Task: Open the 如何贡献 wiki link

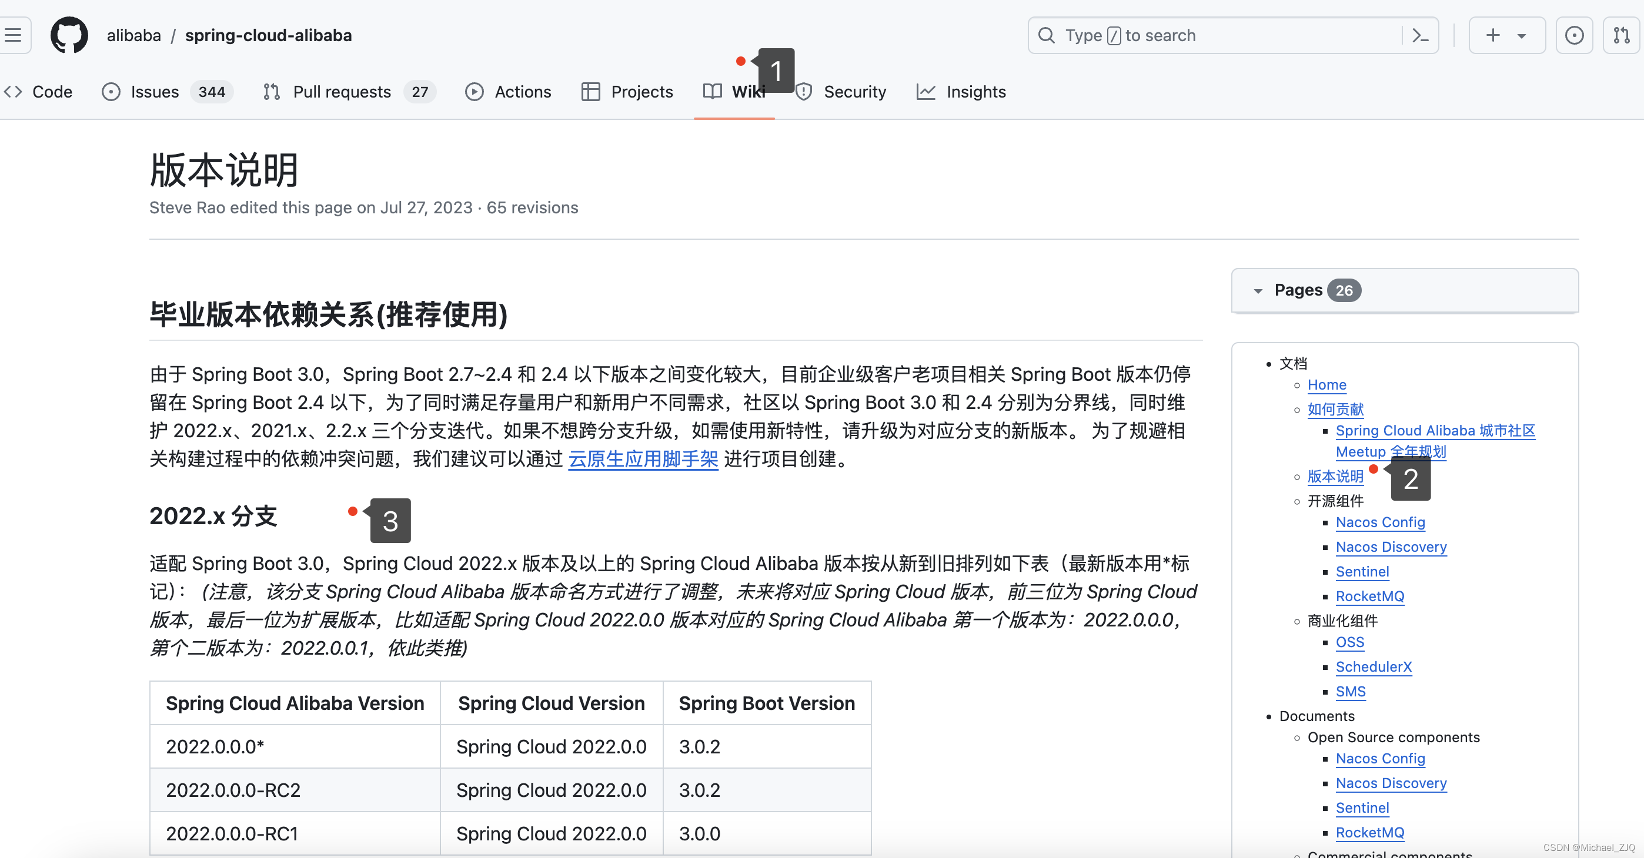Action: point(1335,409)
